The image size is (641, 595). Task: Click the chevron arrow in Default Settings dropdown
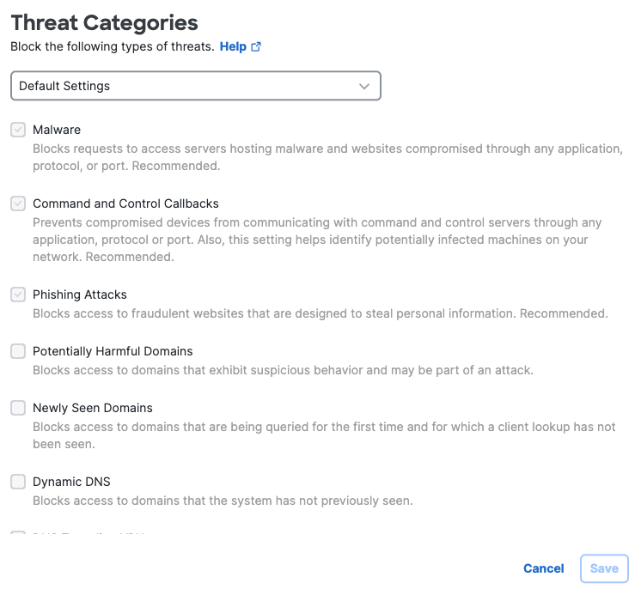click(x=363, y=86)
